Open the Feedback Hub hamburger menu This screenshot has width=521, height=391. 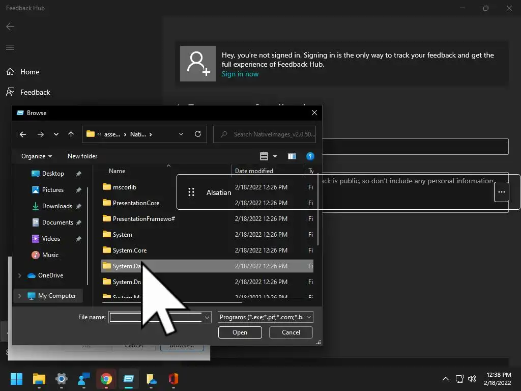pos(10,47)
